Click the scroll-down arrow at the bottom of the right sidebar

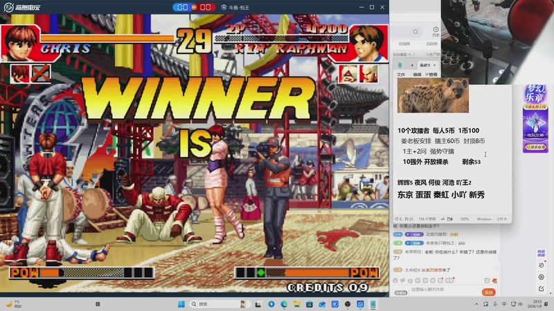pos(550,293)
